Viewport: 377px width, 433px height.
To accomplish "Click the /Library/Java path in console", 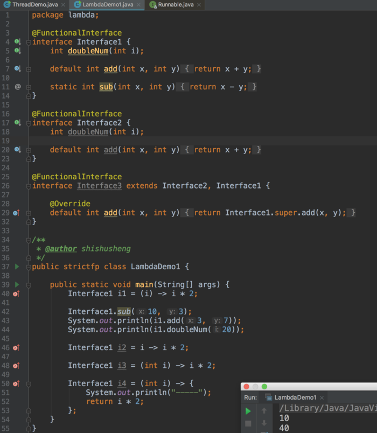I will 328,408.
